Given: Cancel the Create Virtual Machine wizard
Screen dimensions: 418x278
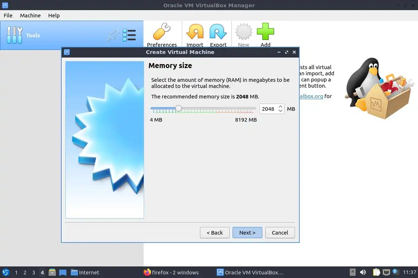Looking at the screenshot, I should tap(280, 232).
